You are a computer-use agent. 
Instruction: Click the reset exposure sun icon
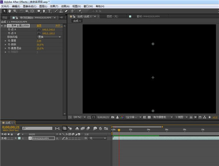(x=210, y=117)
